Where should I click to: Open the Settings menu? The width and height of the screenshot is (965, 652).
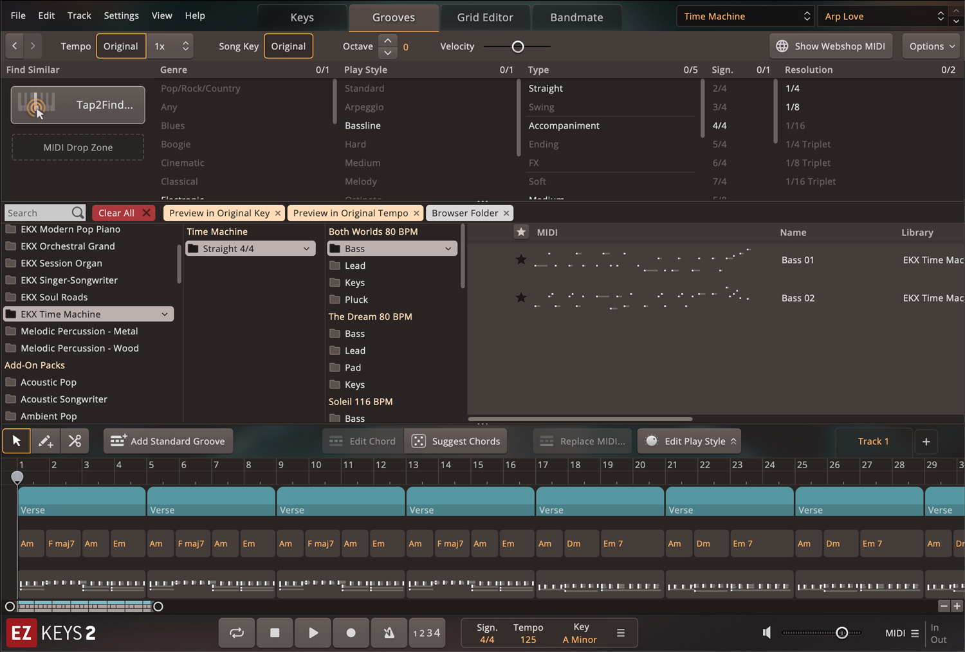coord(121,15)
